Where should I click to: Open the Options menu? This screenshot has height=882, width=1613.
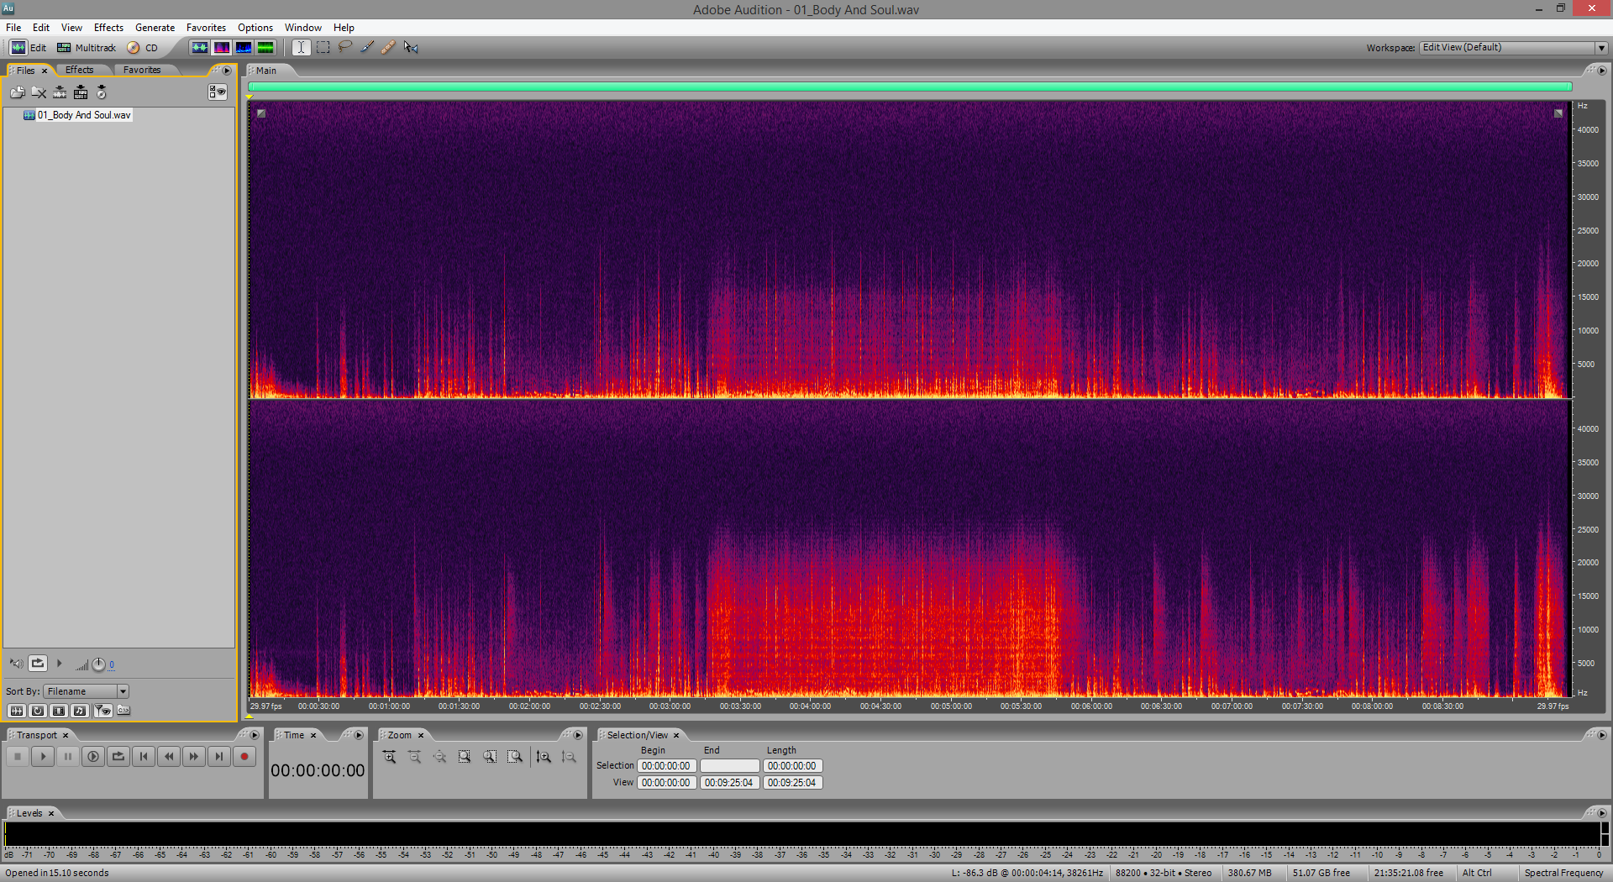[x=255, y=28]
